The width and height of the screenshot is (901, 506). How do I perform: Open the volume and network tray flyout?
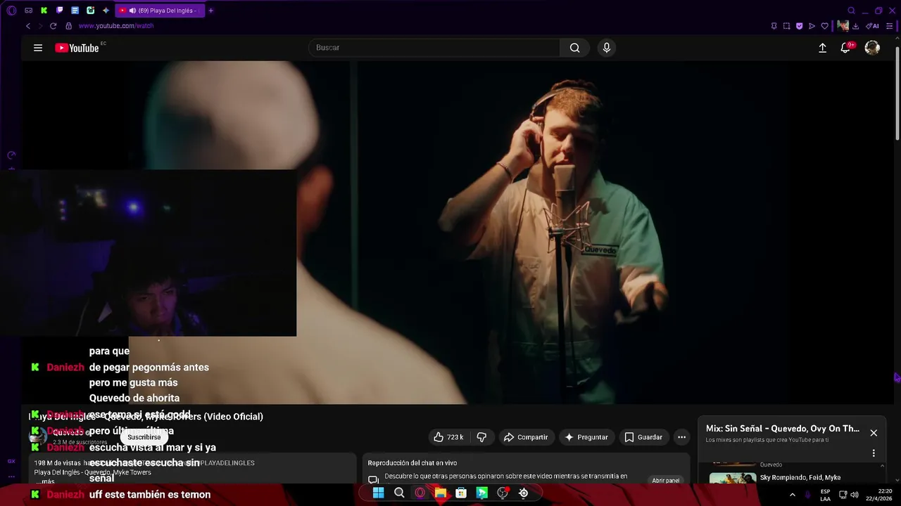pos(848,495)
